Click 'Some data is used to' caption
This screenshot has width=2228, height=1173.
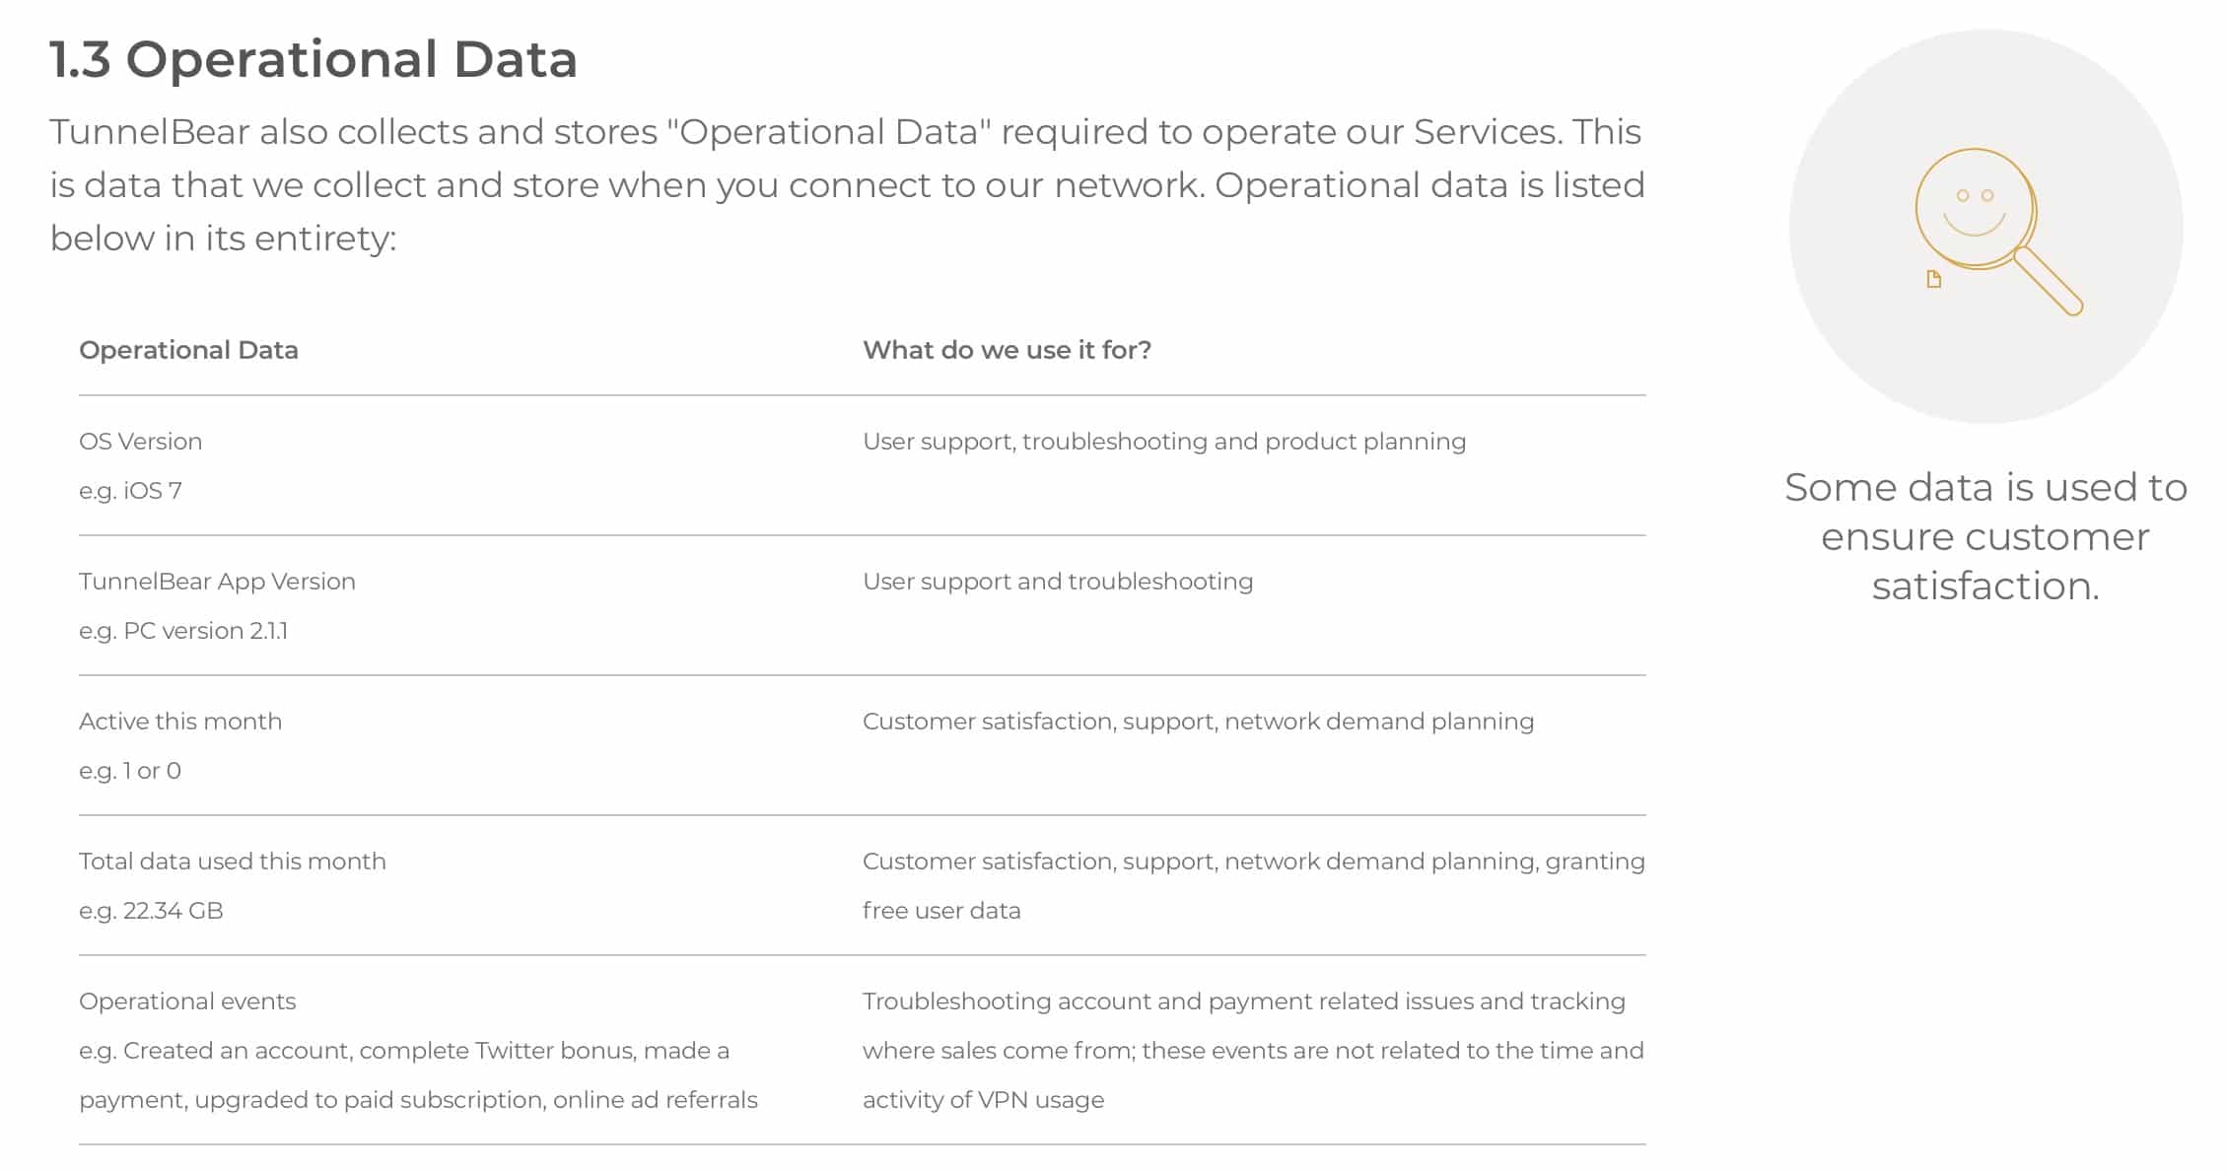(x=1985, y=488)
